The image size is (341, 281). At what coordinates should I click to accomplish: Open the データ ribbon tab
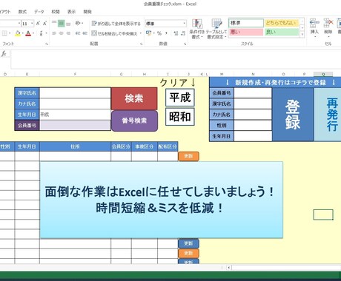coord(39,12)
